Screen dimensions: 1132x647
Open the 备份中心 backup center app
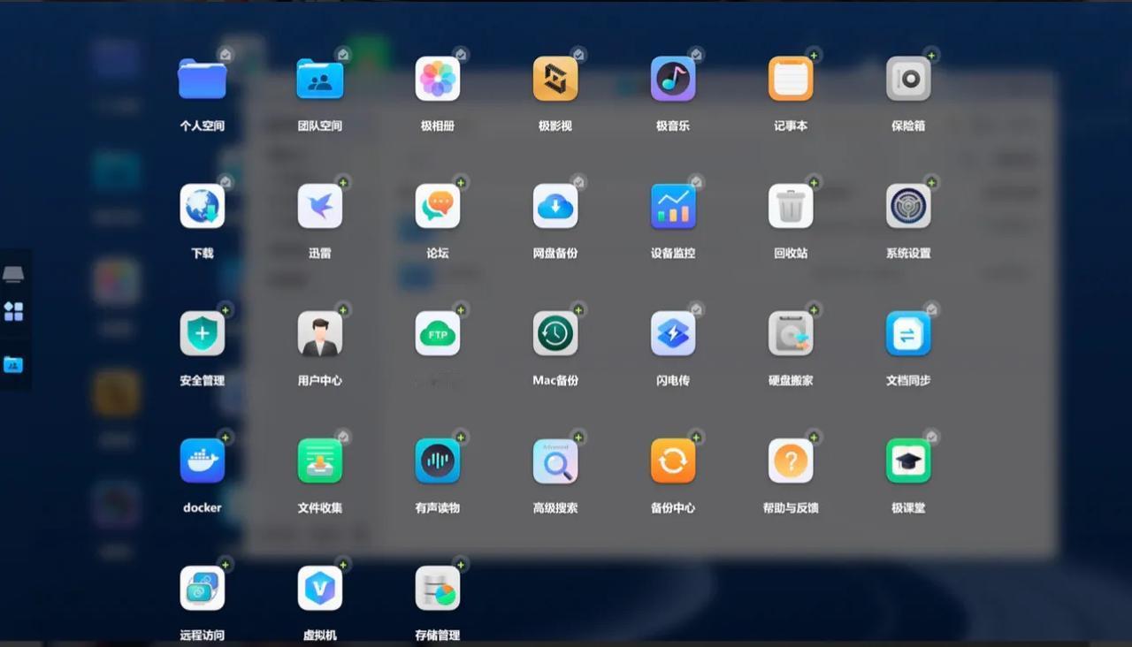(673, 461)
